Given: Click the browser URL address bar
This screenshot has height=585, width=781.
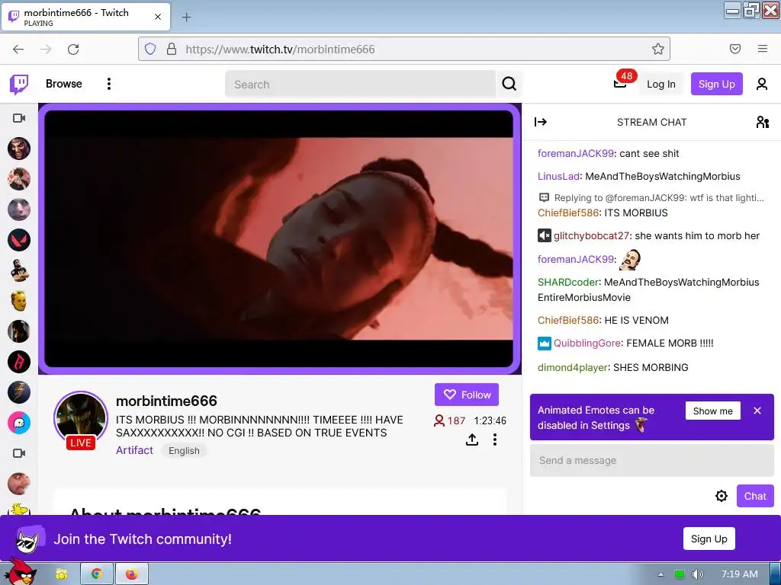Looking at the screenshot, I should pyautogui.click(x=404, y=49).
